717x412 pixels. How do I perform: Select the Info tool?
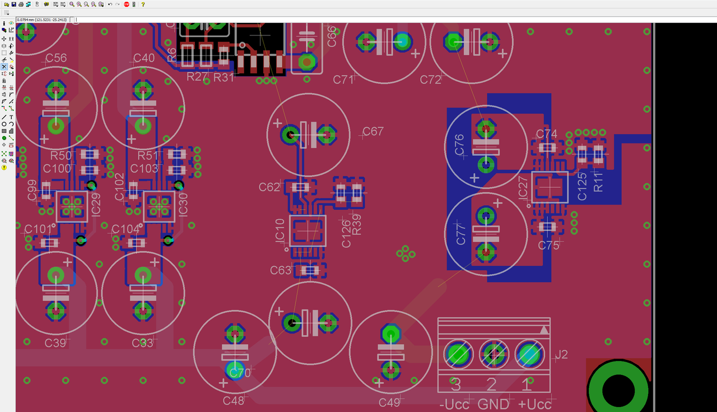pos(4,23)
